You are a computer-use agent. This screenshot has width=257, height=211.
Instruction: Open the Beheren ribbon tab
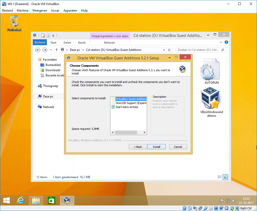(x=109, y=42)
